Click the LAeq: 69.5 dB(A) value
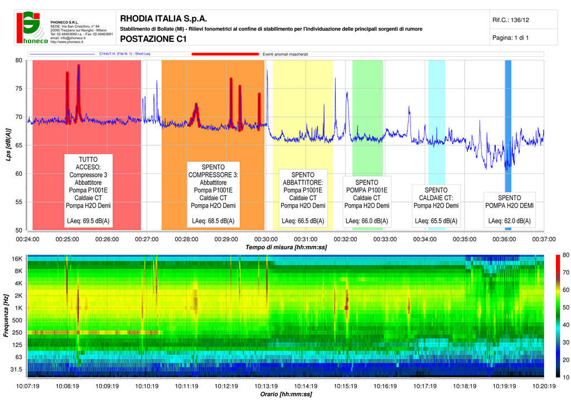 [89, 221]
